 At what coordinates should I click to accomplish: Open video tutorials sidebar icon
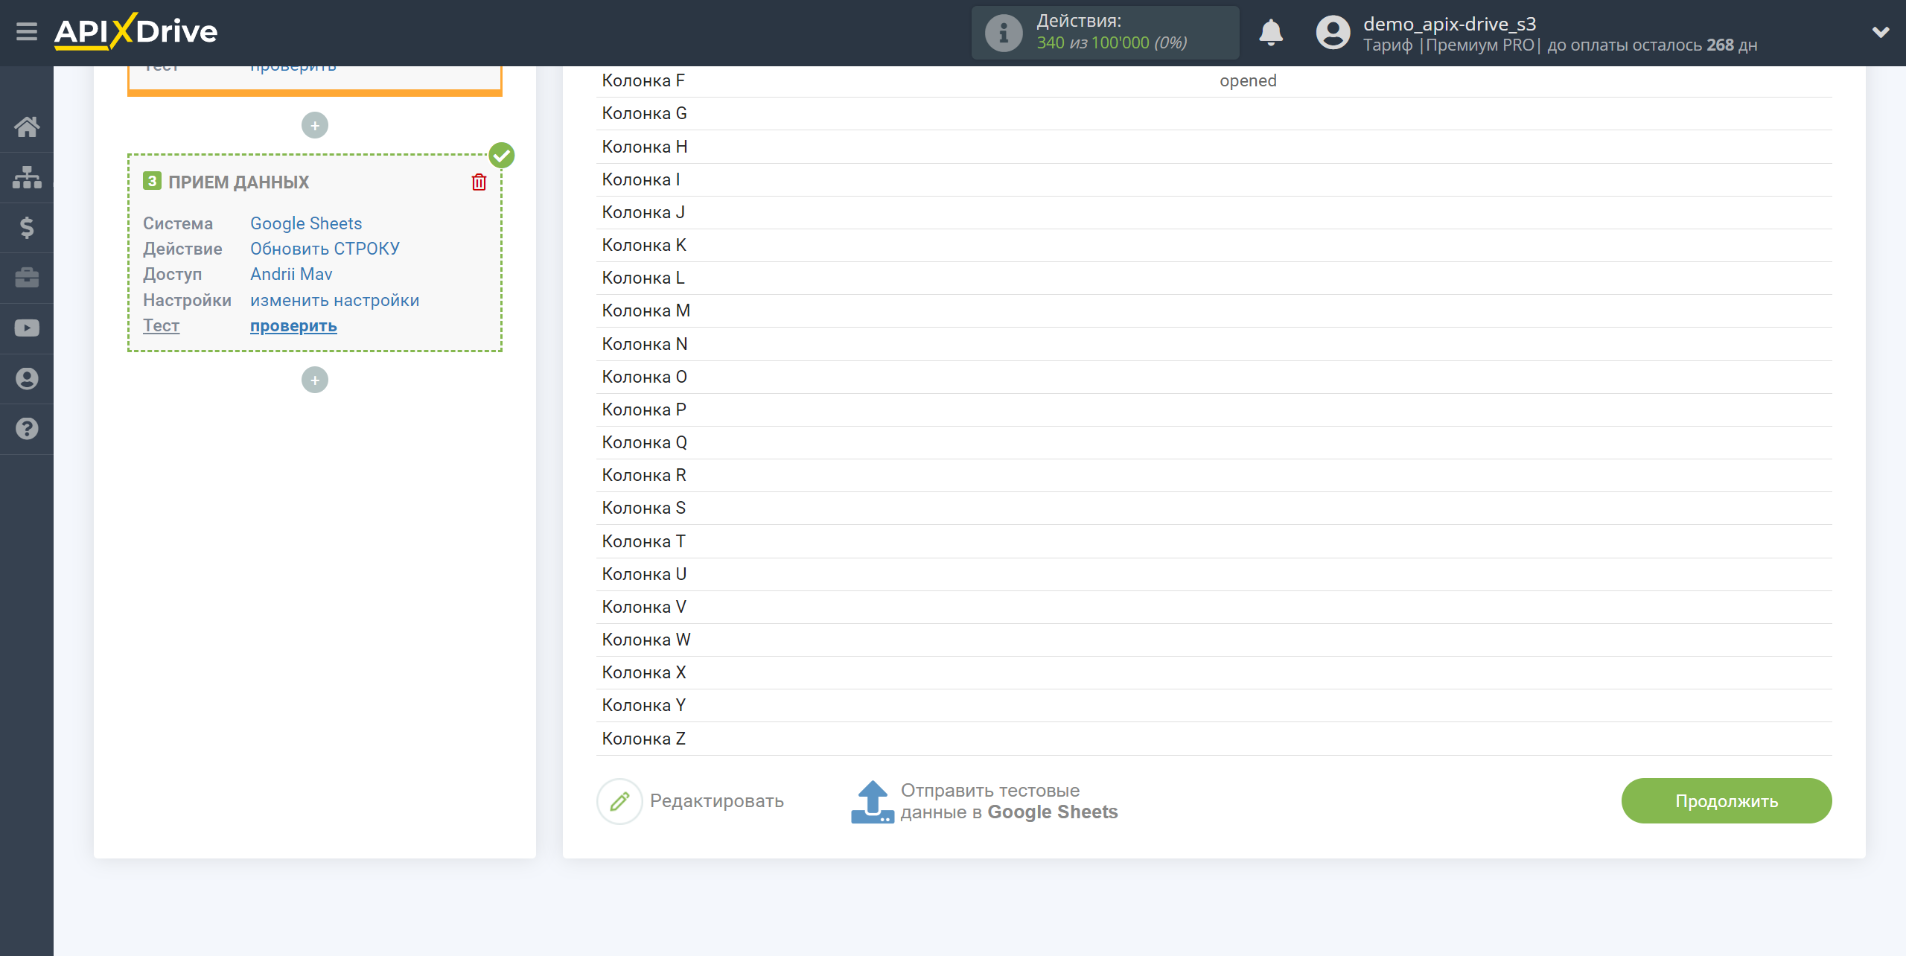coord(27,328)
